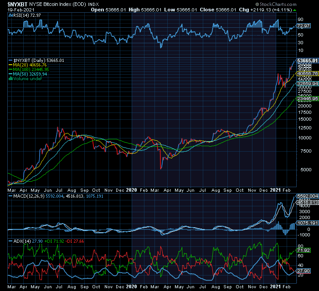The width and height of the screenshot is (319, 291).
Task: Click the 23445.95 MA(100) value tag
Action: pos(307,98)
